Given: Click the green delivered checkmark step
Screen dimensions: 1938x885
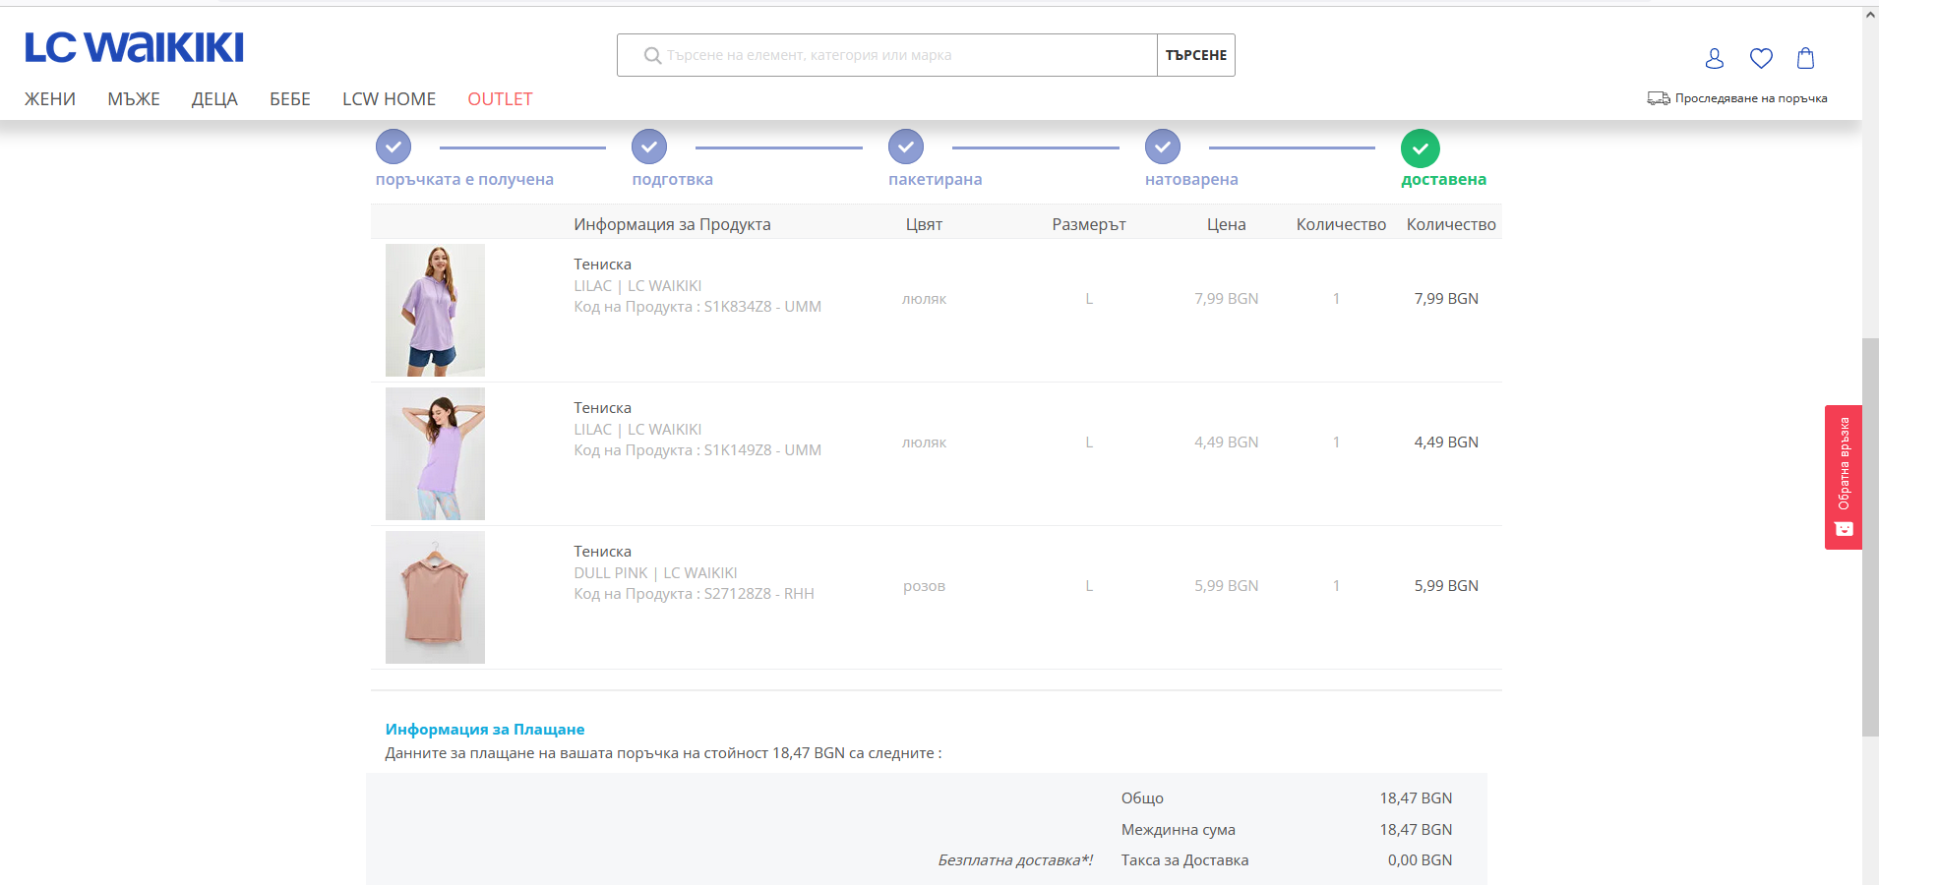Looking at the screenshot, I should [1420, 148].
